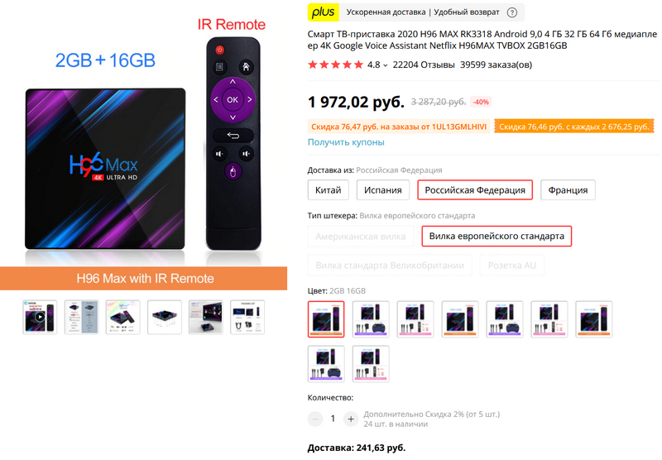
Task: Play the video thumbnail in the gallery
Action: tap(40, 317)
